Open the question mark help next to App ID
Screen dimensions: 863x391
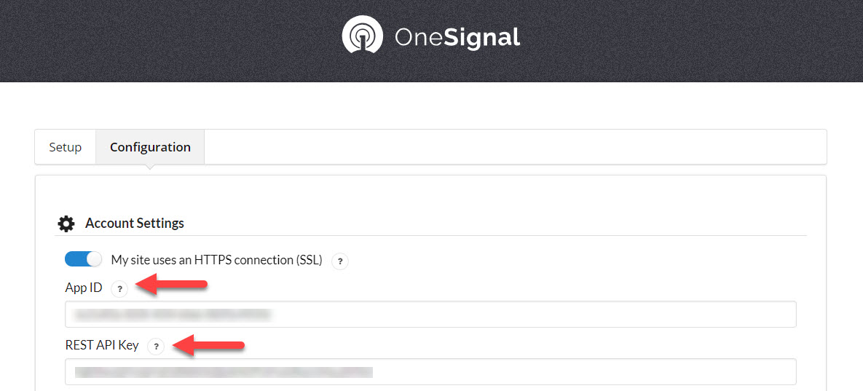click(x=119, y=288)
